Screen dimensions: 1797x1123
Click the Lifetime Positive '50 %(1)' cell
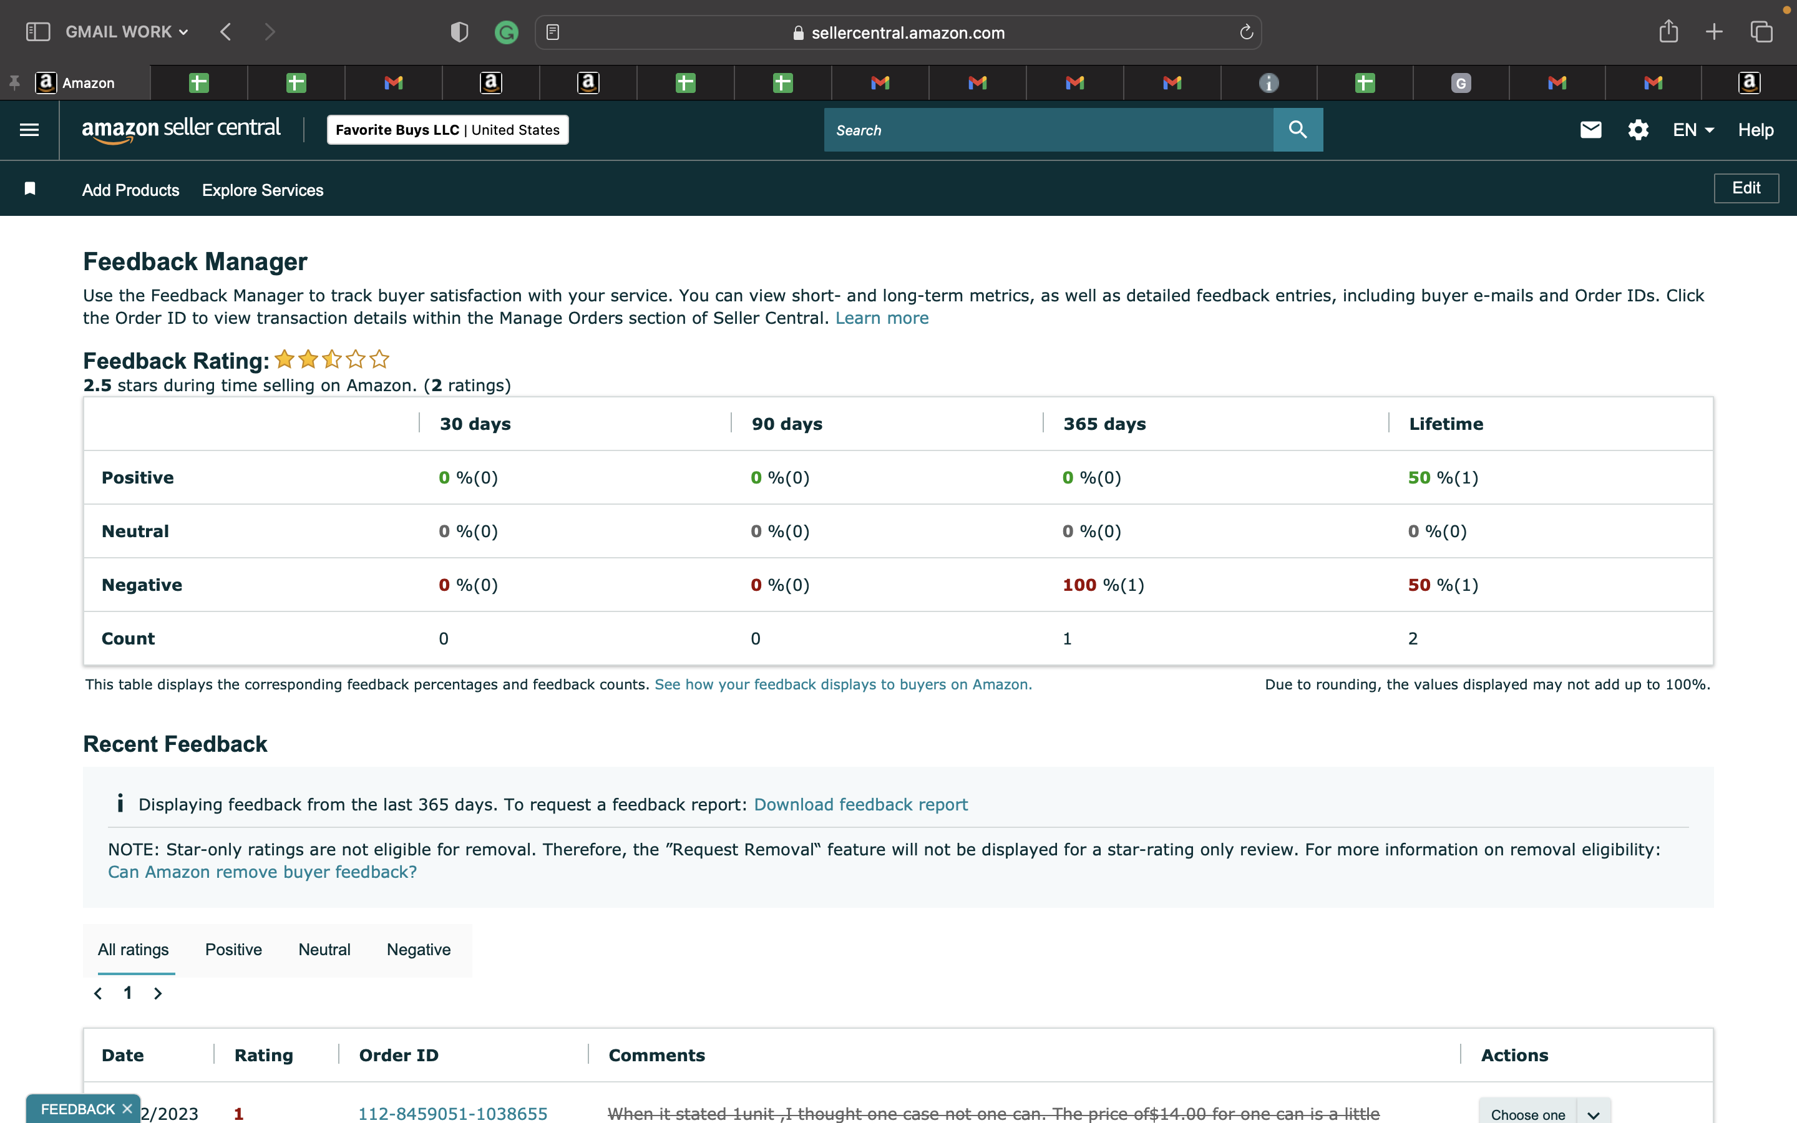[x=1444, y=477]
